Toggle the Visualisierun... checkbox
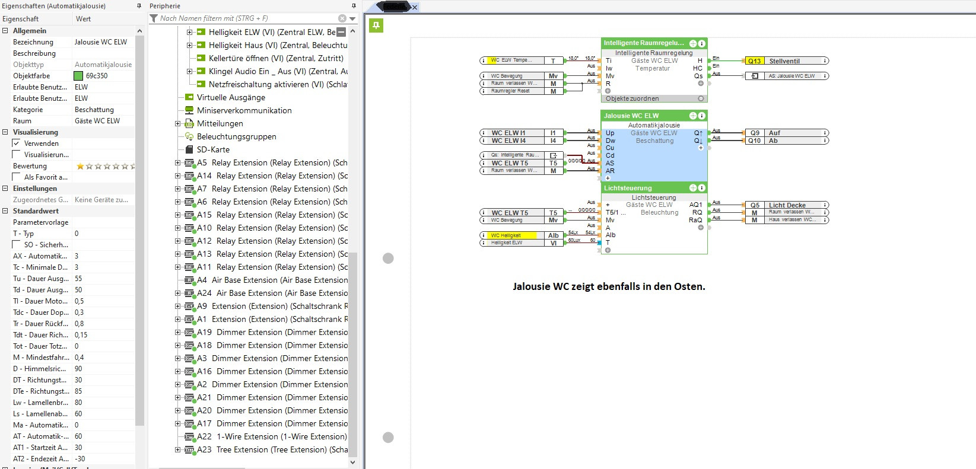The height and width of the screenshot is (469, 976). point(17,155)
